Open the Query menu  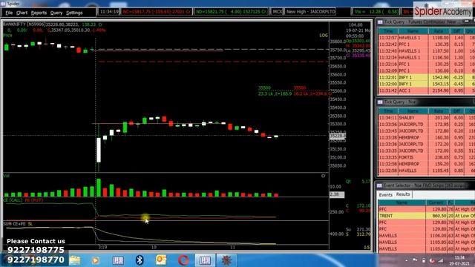56,13
